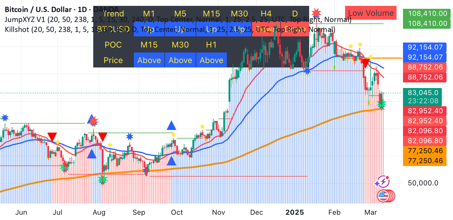Screen dimensions: 453x220
Task: Click the Dec label on the time axis
Action: pyautogui.click(x=257, y=212)
